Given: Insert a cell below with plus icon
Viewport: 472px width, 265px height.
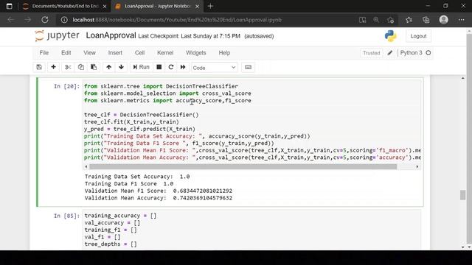Looking at the screenshot, I should click(53, 67).
